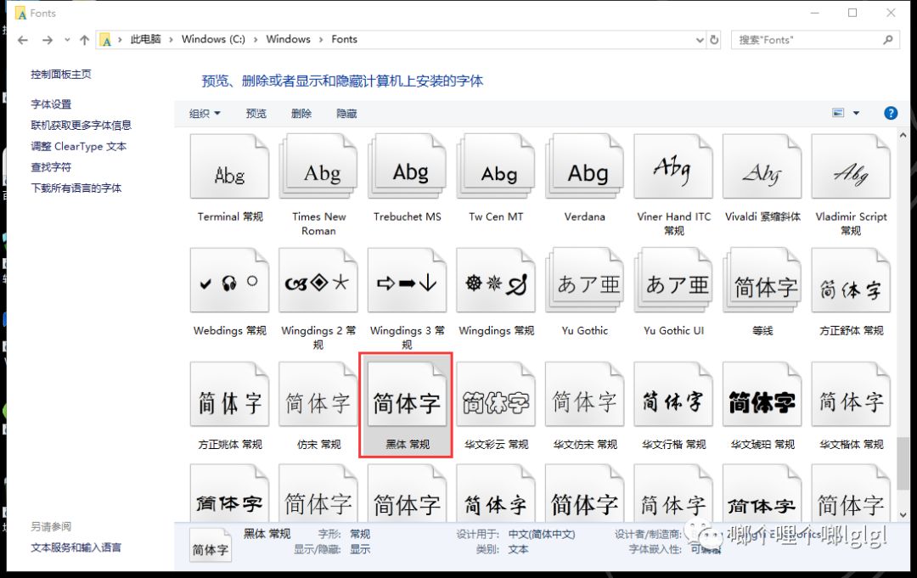Select the Vivaldi 紧缩斜体 font icon
The image size is (917, 578).
click(762, 166)
